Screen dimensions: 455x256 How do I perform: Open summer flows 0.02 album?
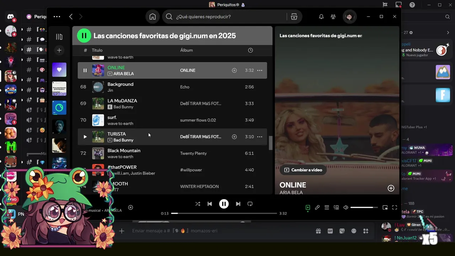tap(198, 120)
